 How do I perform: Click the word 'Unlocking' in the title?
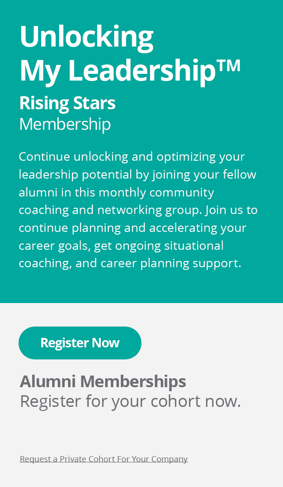[86, 36]
